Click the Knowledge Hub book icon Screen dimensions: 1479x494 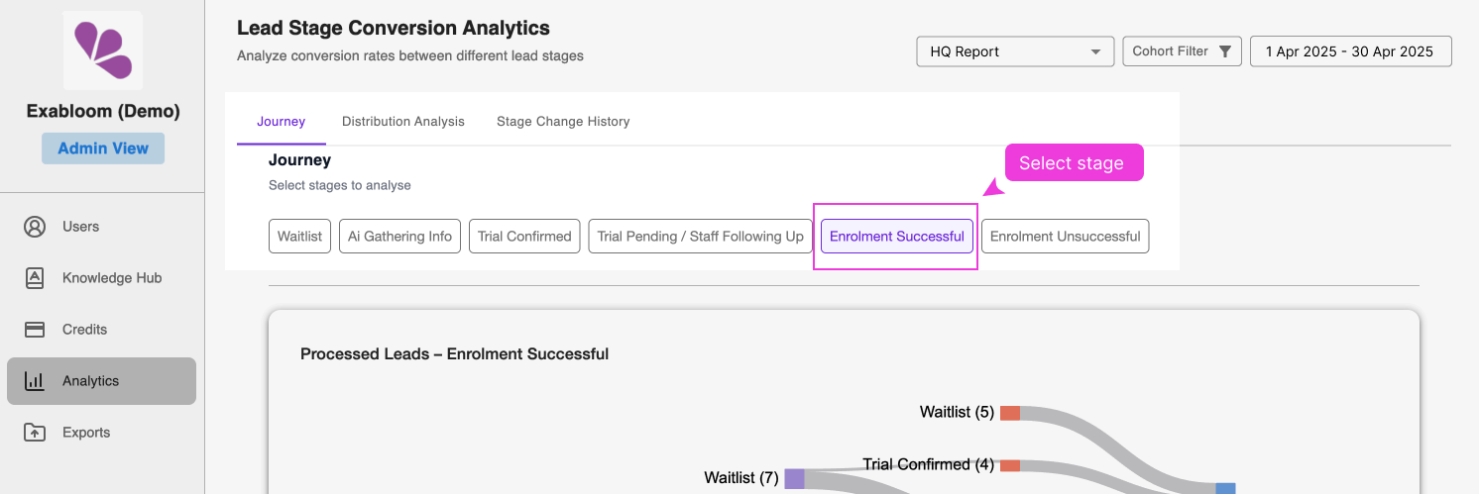coord(35,278)
